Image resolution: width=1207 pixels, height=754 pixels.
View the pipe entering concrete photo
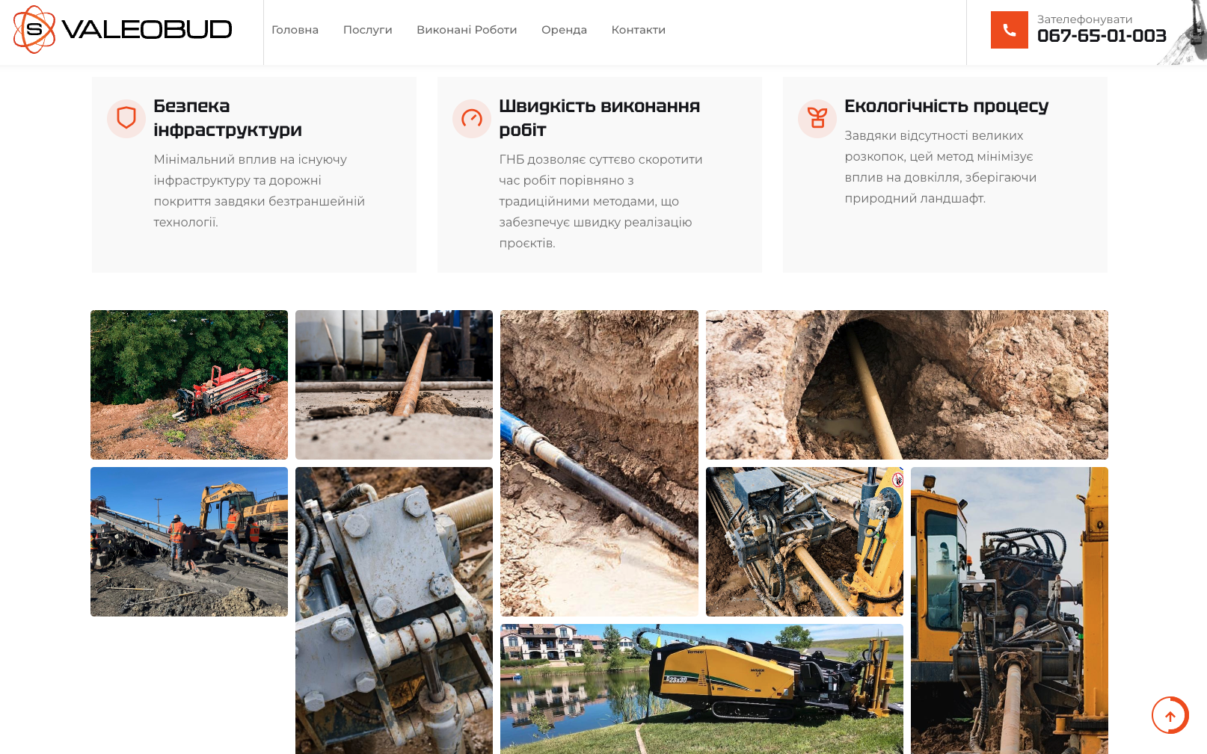click(x=394, y=385)
